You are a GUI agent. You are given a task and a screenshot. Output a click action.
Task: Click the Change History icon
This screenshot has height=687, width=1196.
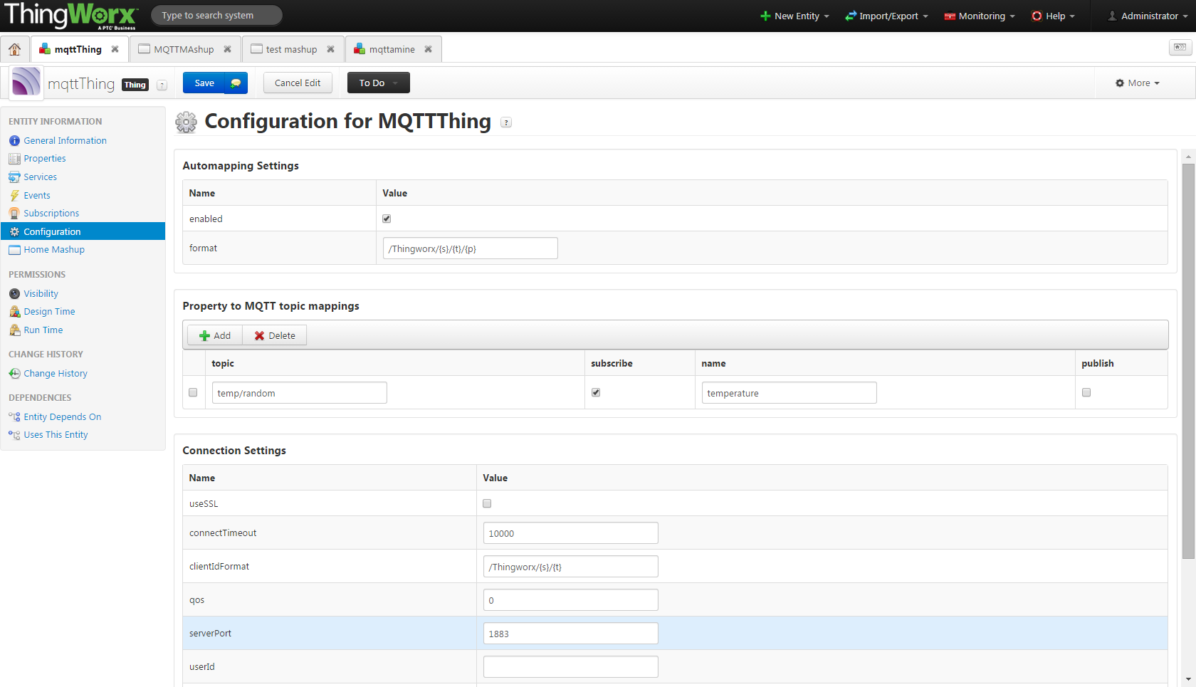pyautogui.click(x=14, y=374)
